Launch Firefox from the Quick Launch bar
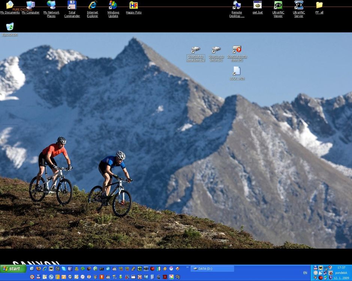The width and height of the screenshot is (352, 281). pyautogui.click(x=38, y=269)
